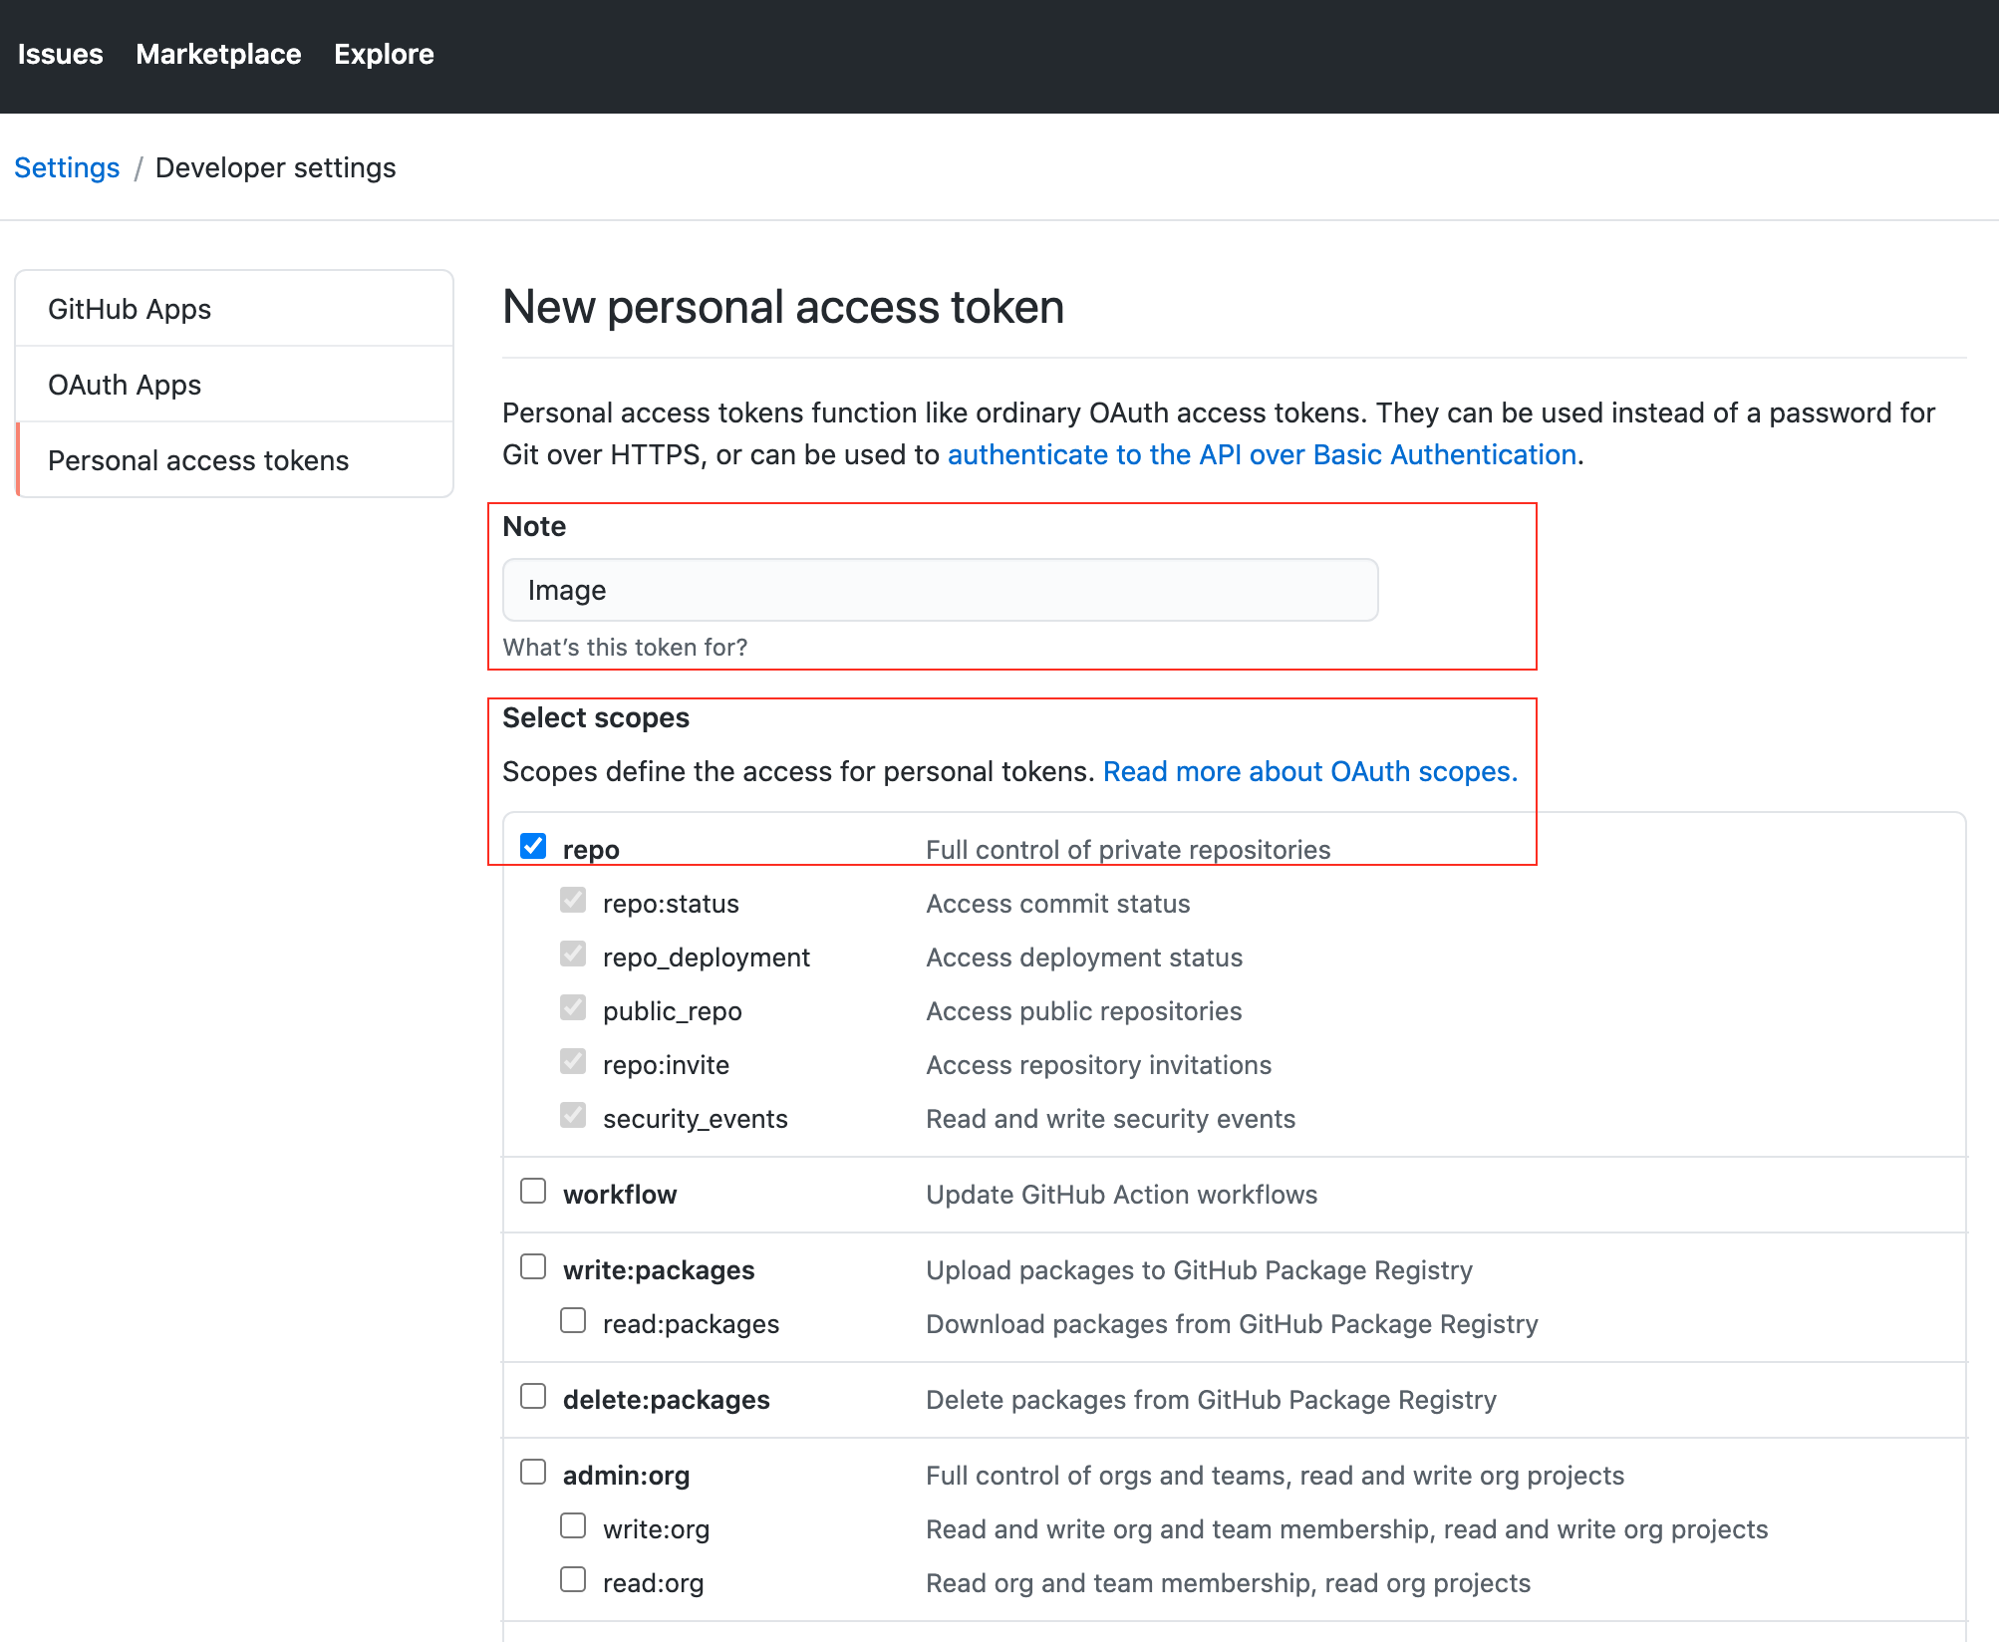Viewport: 1999px width, 1642px height.
Task: Click the Note input field
Action: coord(940,590)
